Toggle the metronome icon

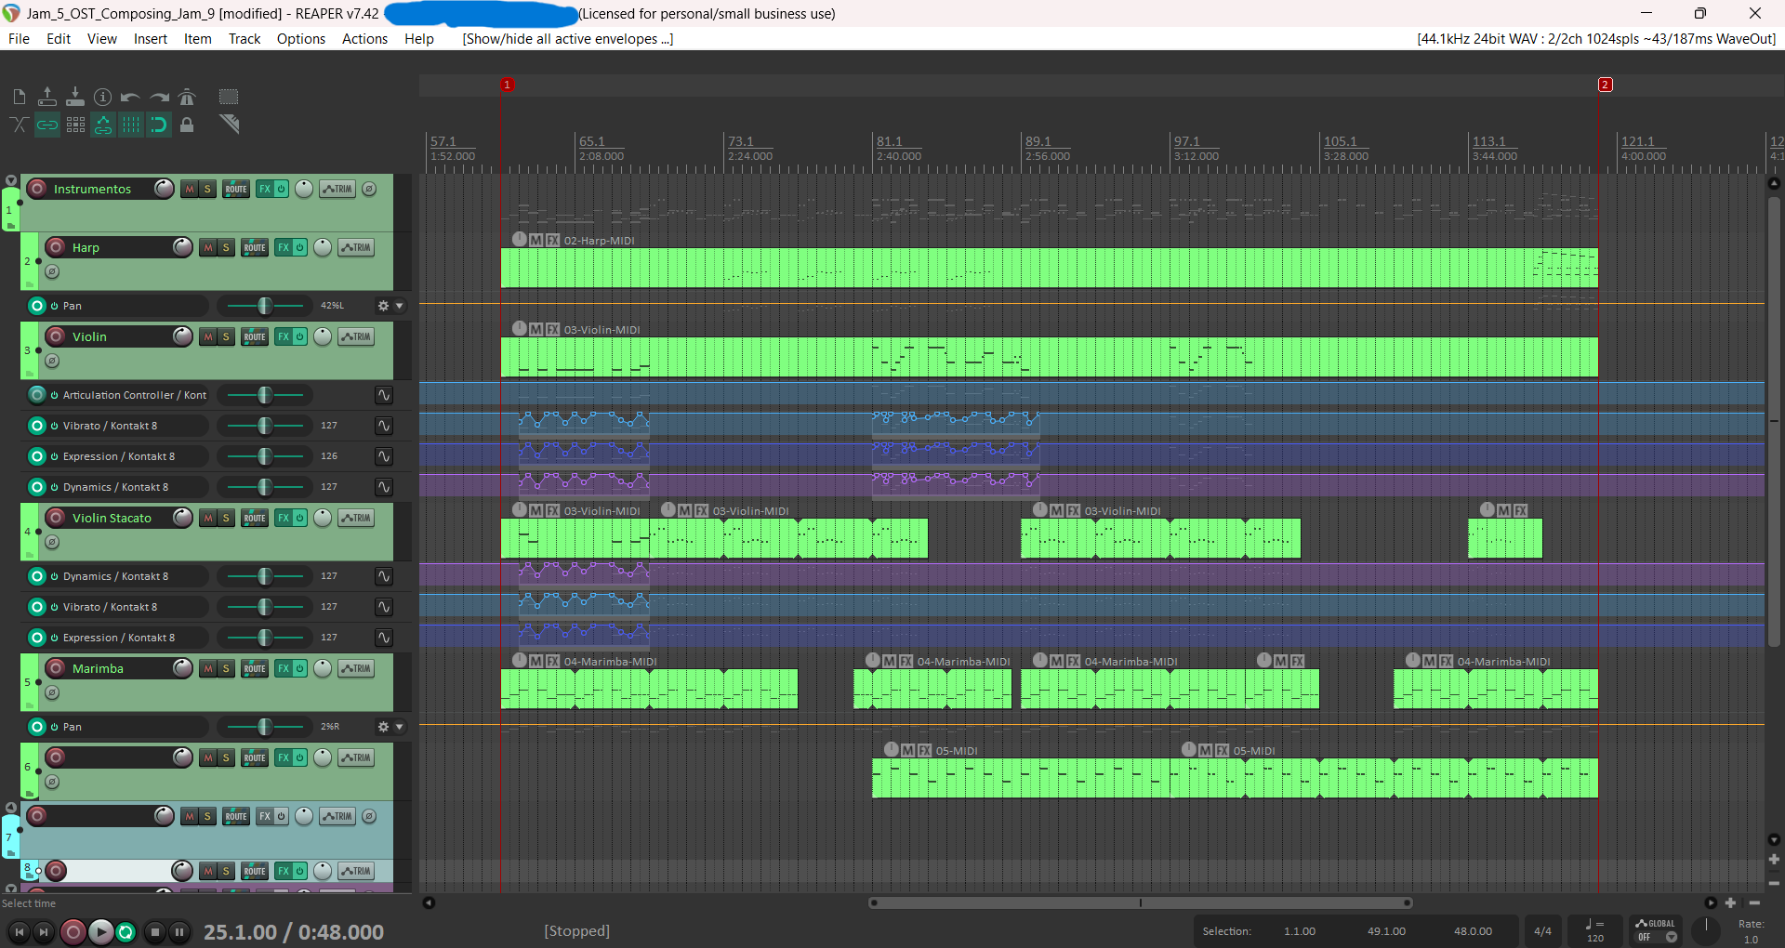pyautogui.click(x=187, y=97)
